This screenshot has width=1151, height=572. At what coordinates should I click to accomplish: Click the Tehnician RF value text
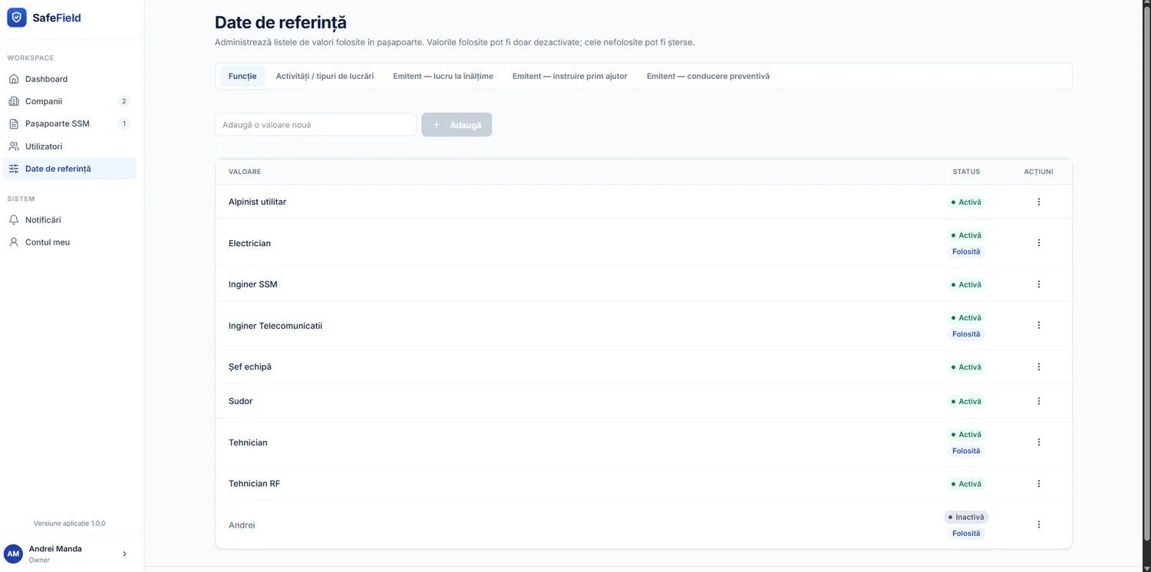(254, 484)
